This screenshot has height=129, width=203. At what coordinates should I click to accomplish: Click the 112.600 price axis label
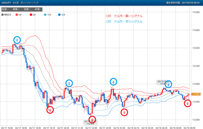196,119
